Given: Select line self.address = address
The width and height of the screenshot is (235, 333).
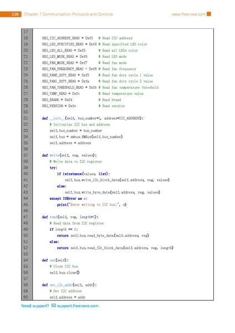Looking at the screenshot, I should 70,143.
